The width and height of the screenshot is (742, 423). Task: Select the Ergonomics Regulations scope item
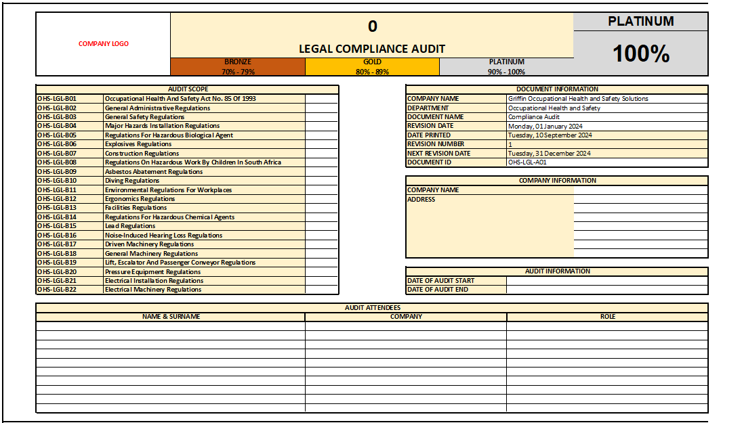pyautogui.click(x=140, y=199)
